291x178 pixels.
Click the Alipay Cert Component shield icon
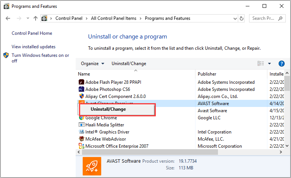click(81, 96)
